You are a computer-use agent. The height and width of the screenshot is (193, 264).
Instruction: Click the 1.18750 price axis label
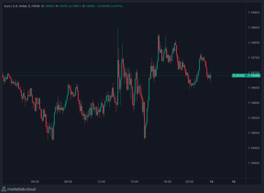point(254,58)
